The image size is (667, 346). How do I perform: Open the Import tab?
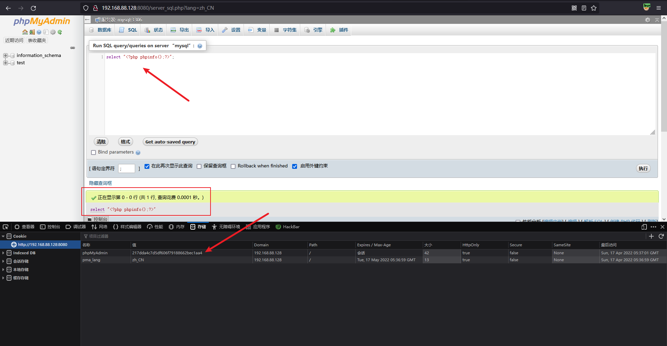205,30
